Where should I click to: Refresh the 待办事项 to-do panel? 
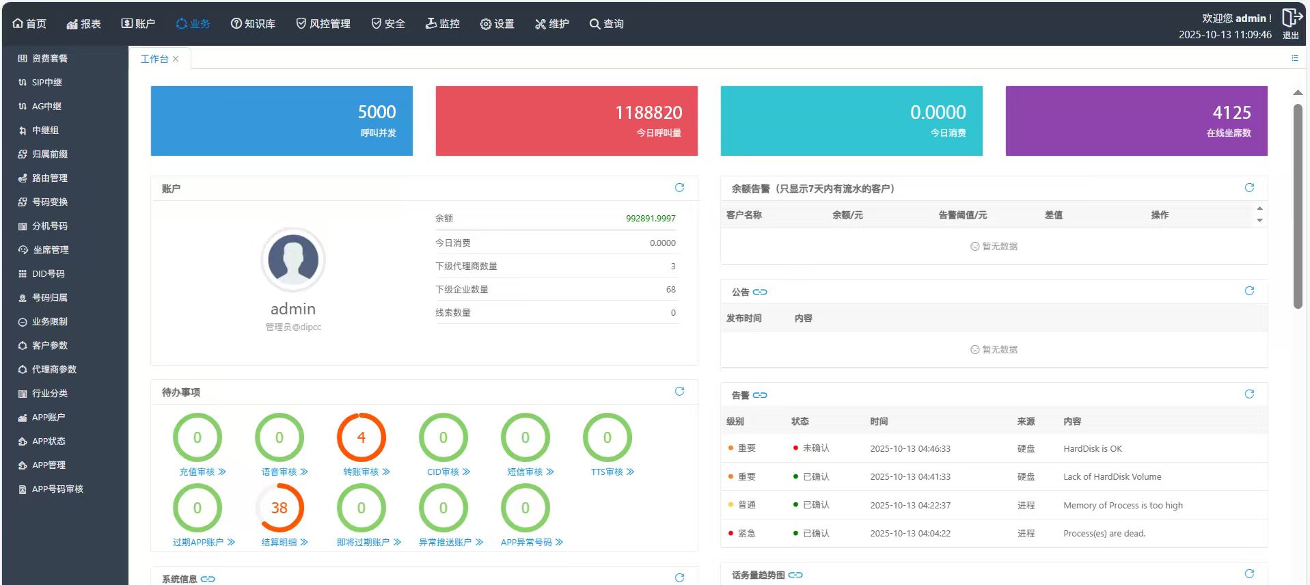(x=679, y=392)
